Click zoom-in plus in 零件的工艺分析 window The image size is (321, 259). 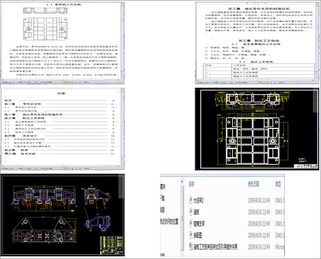coord(118,83)
